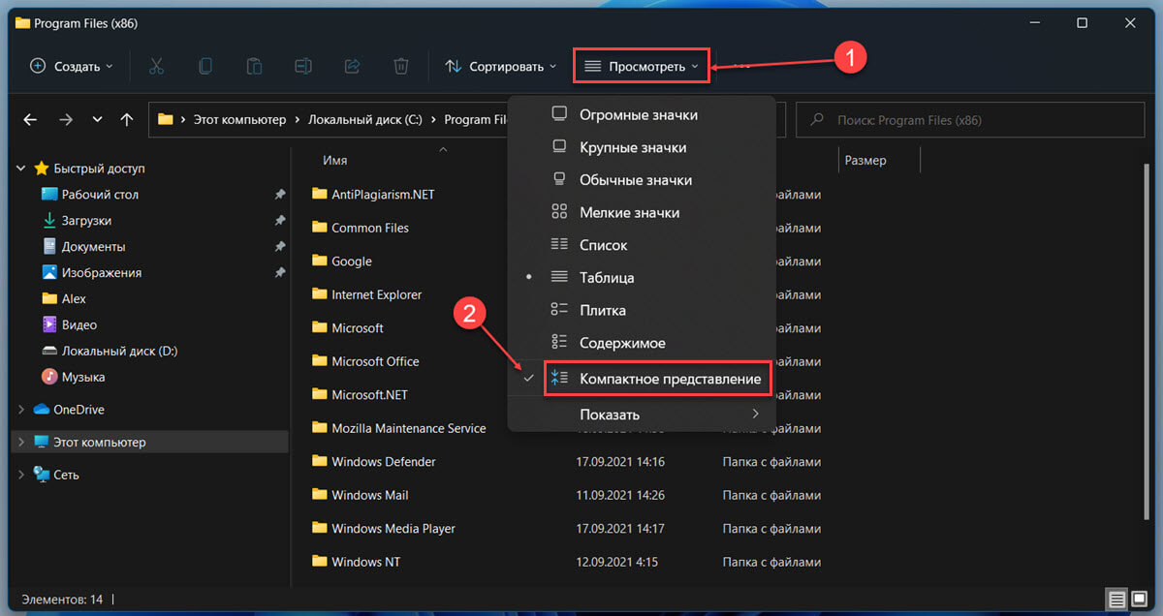Select AntiPlagiarism.NET folder
Viewport: 1163px width, 616px height.
[x=383, y=195]
